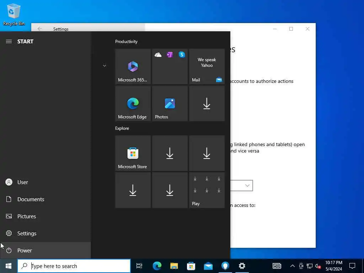
Task: Open the Play folder tile
Action: [207, 190]
